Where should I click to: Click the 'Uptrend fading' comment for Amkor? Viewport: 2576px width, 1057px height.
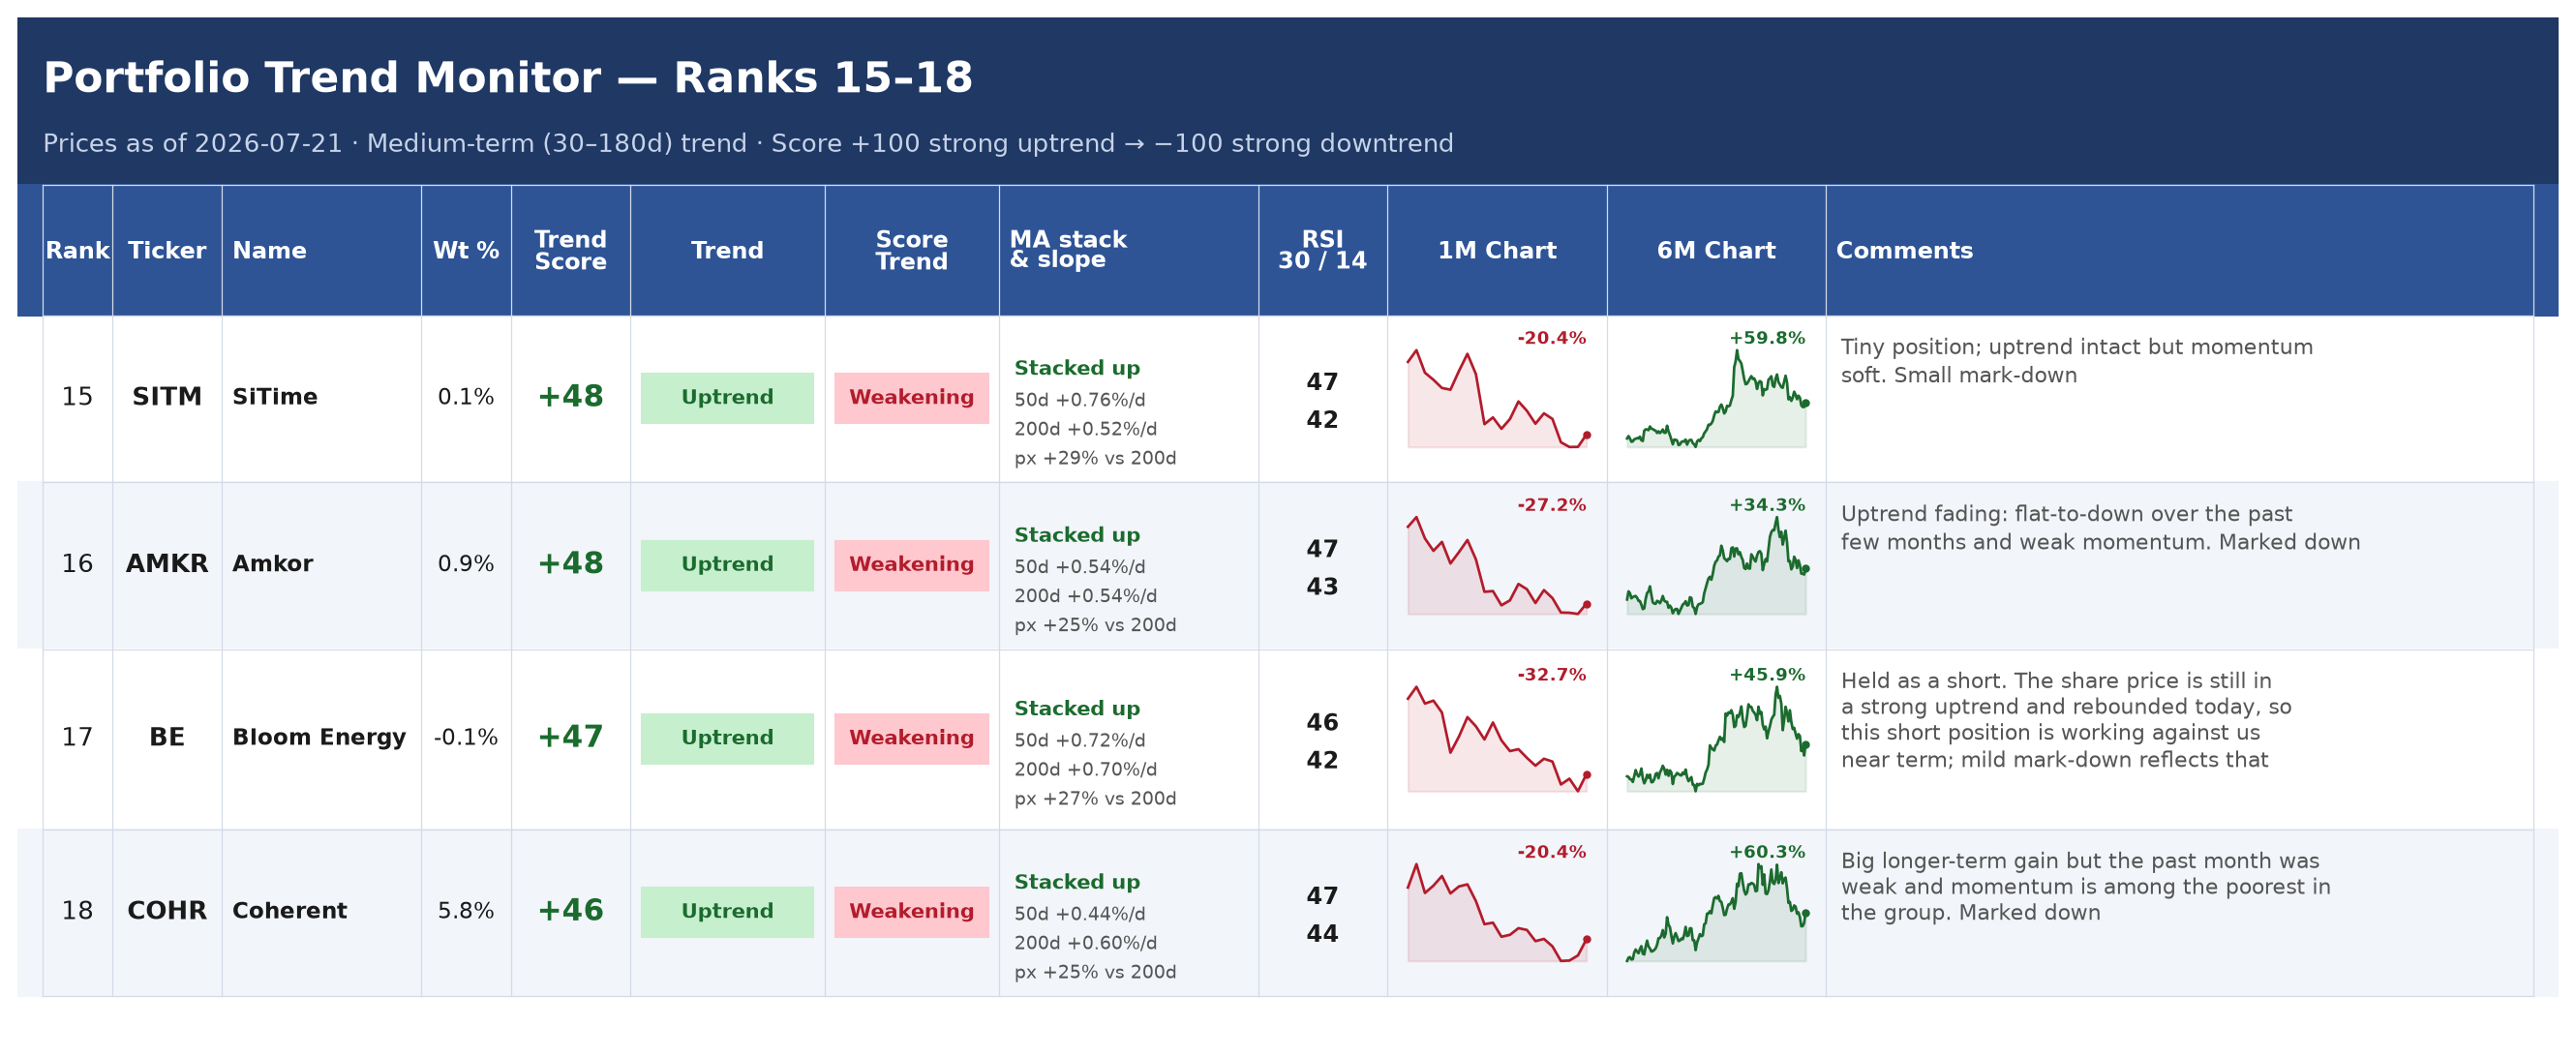click(2100, 528)
